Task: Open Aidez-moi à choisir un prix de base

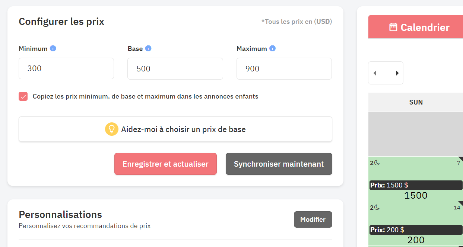Action: point(175,129)
